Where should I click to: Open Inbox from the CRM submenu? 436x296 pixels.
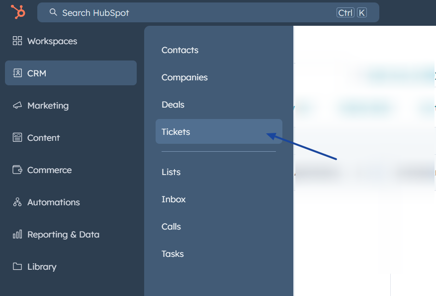pos(174,199)
